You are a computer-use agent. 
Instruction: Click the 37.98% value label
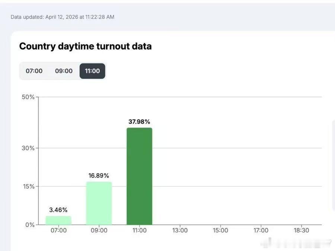tap(139, 122)
